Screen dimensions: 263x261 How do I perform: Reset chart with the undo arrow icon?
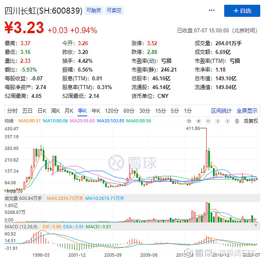[x=189, y=121]
